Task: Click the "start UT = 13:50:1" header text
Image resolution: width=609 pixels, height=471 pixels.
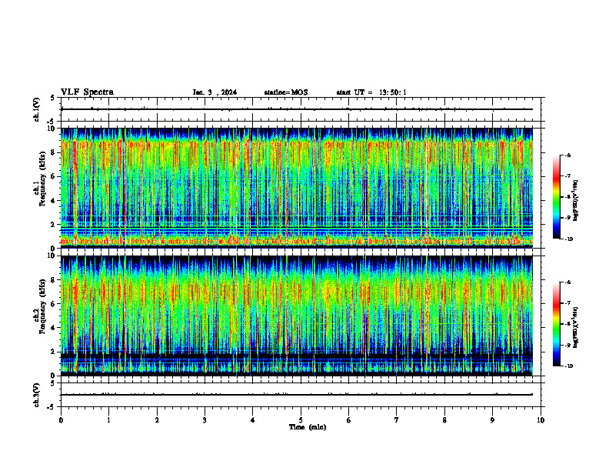Action: click(x=371, y=92)
